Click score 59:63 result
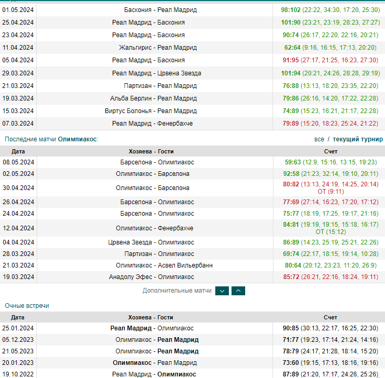Viewport: 385px width, 378px height. [x=293, y=162]
